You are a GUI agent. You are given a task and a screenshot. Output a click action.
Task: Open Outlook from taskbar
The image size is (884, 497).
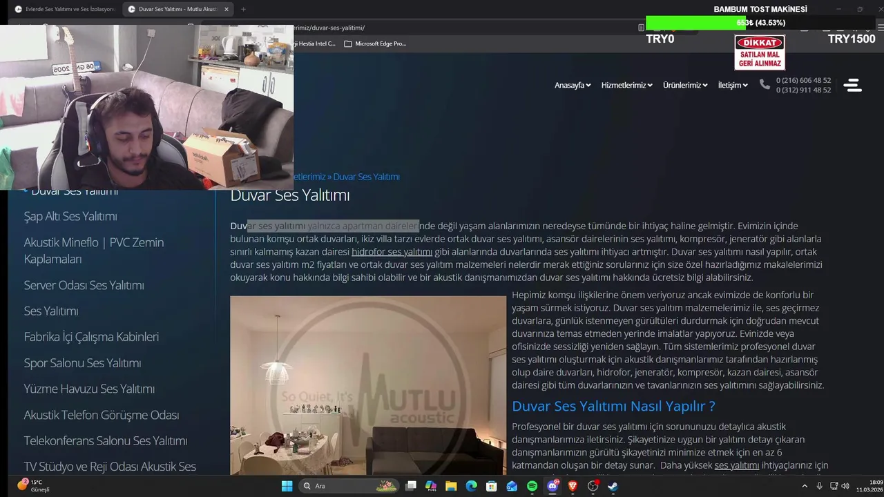click(x=512, y=486)
